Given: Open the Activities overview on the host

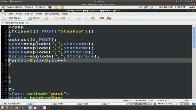Looking at the screenshot, I should tap(5, 1).
